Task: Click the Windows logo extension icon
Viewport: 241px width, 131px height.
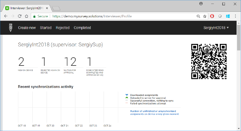Action: tap(228, 16)
